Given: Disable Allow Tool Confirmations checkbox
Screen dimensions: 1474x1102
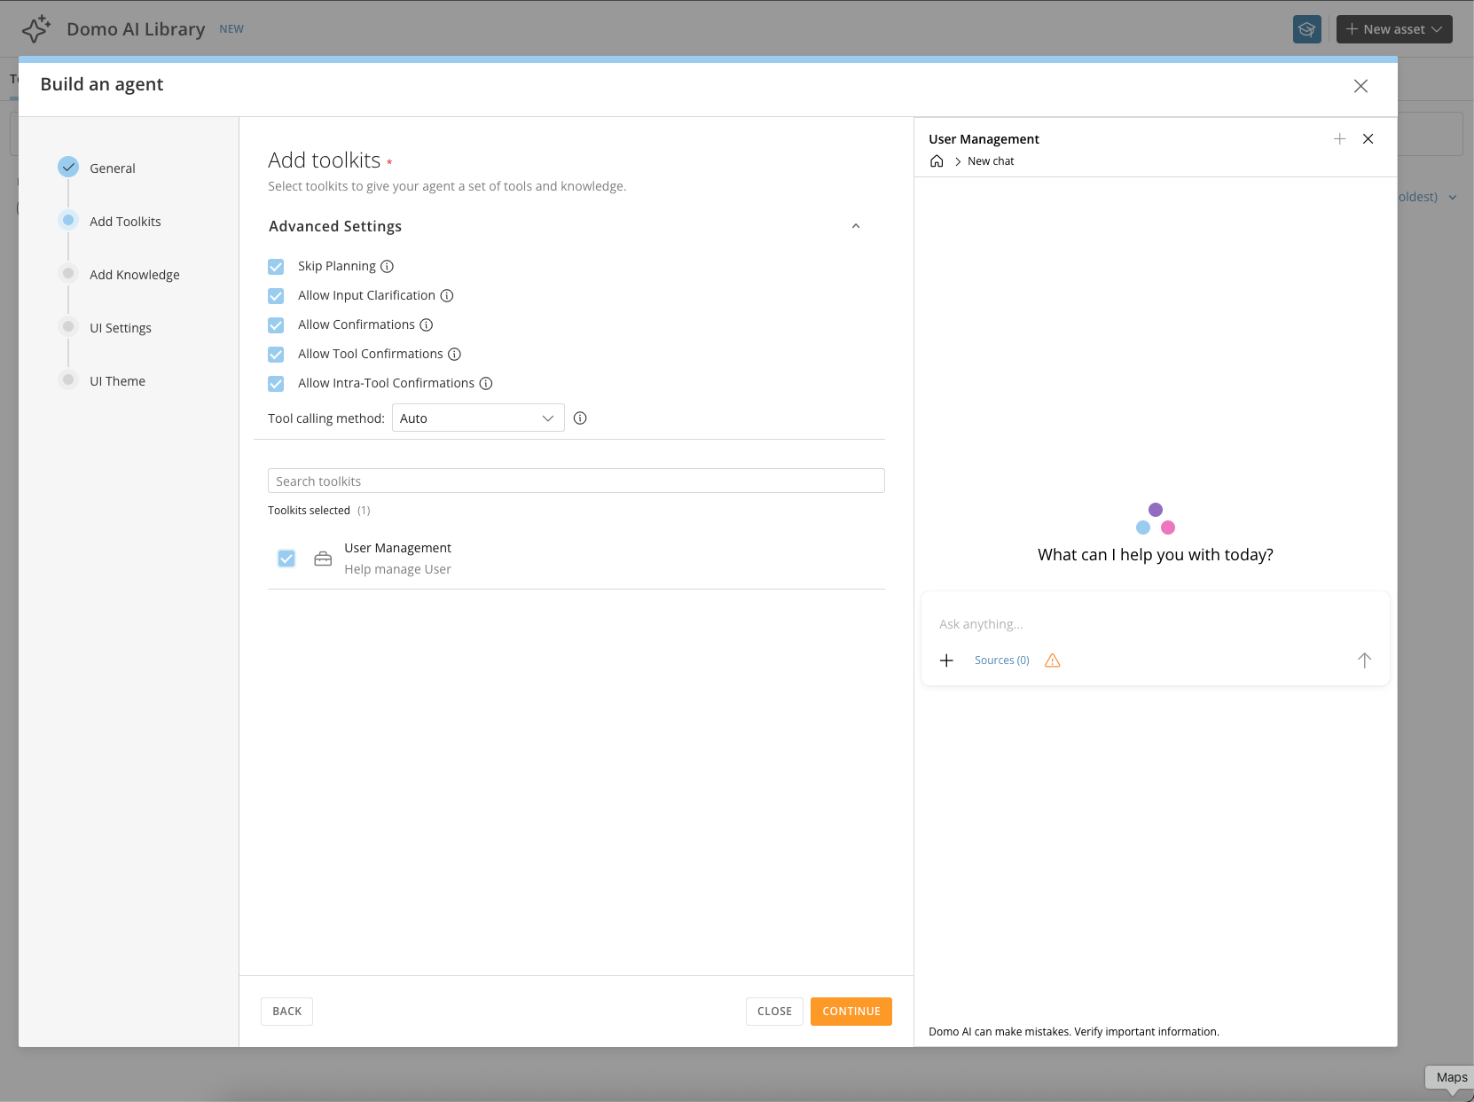Looking at the screenshot, I should click(276, 355).
